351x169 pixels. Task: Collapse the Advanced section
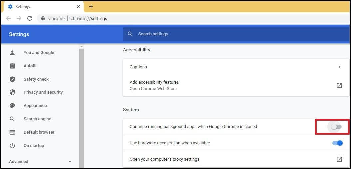pos(70,161)
